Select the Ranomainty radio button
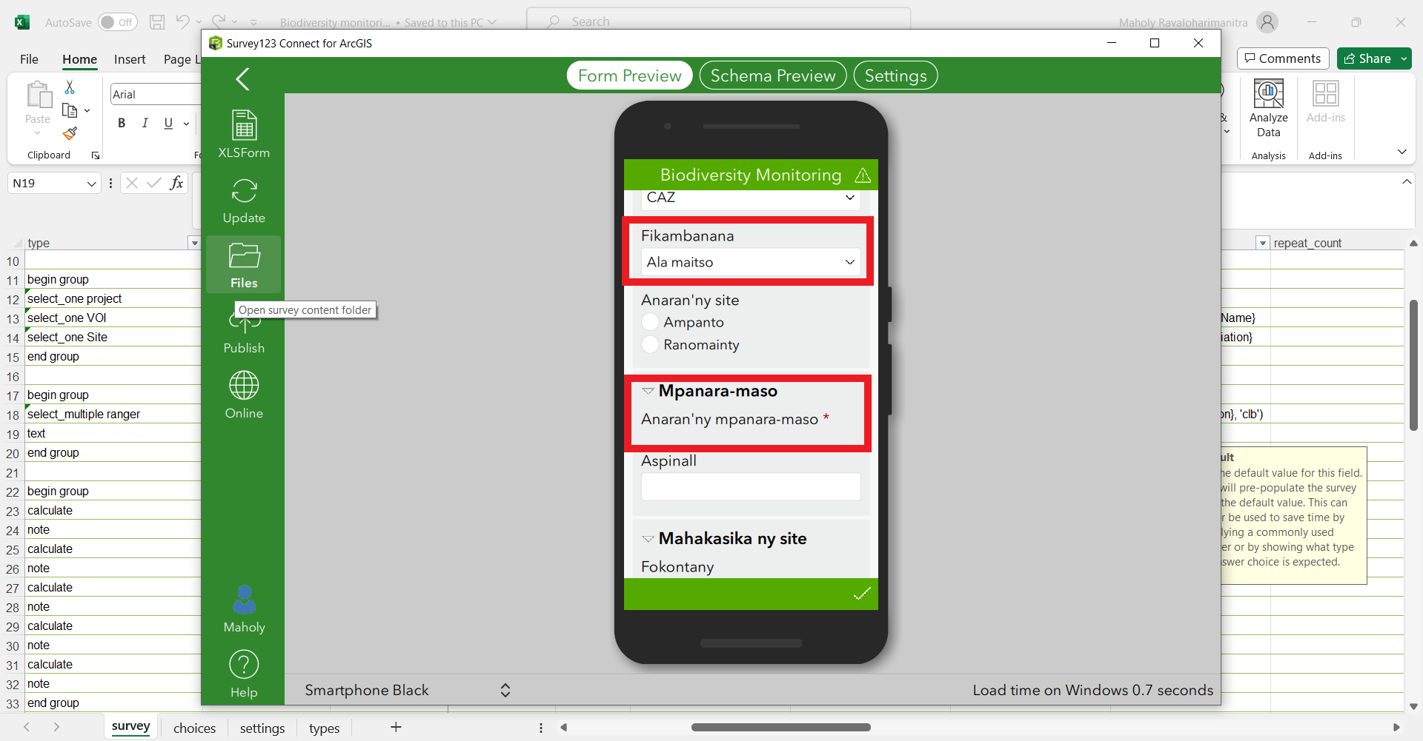Screen dimensions: 1423x741 650,345
